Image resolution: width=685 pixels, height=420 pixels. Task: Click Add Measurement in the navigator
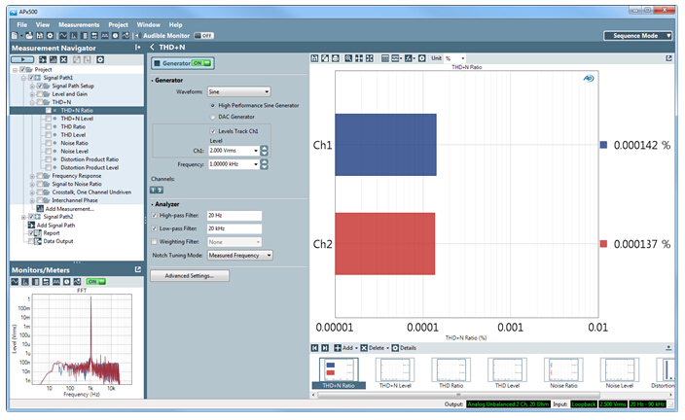pyautogui.click(x=65, y=209)
